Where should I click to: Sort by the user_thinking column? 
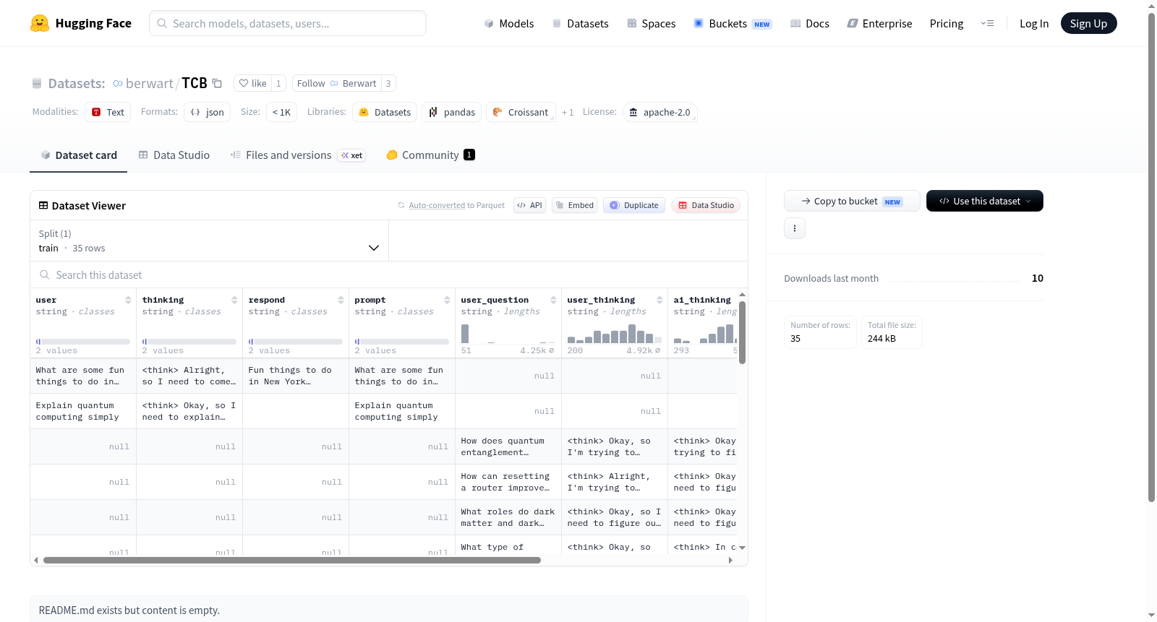tap(659, 300)
